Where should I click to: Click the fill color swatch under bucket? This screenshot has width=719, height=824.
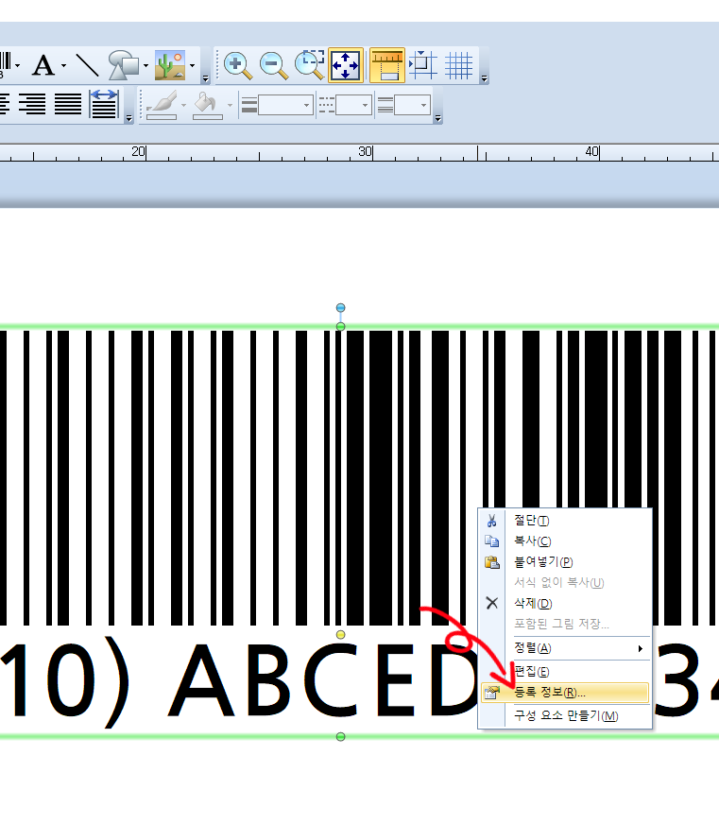[208, 116]
